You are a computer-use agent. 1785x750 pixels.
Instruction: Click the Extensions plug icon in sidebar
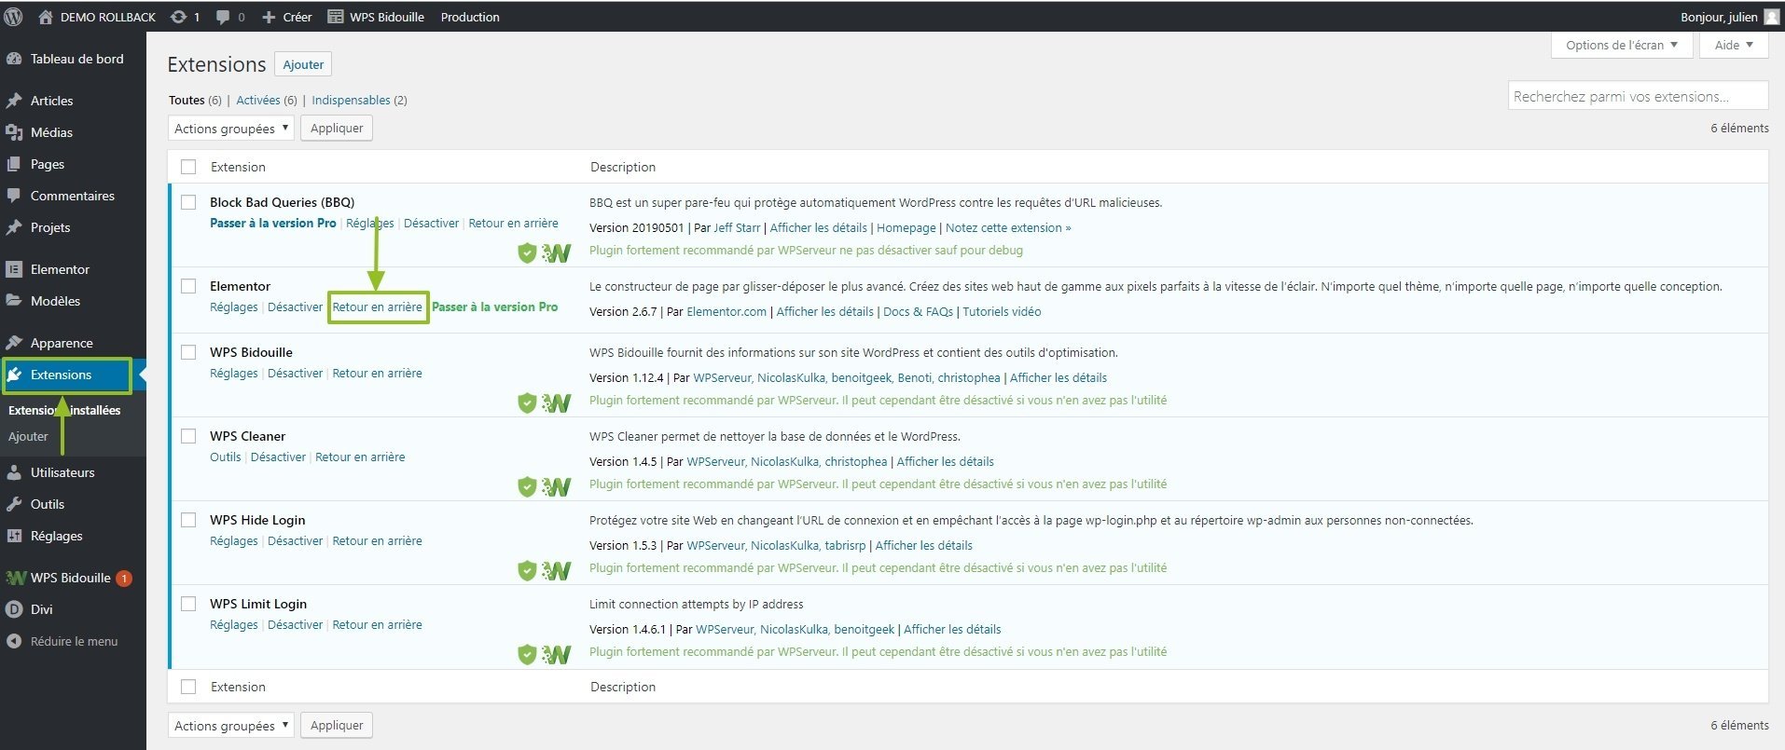tap(14, 375)
